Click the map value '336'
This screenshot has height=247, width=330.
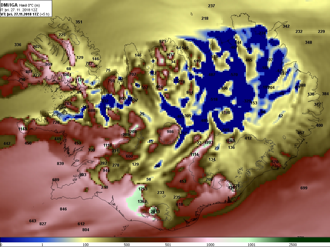coord(18,45)
